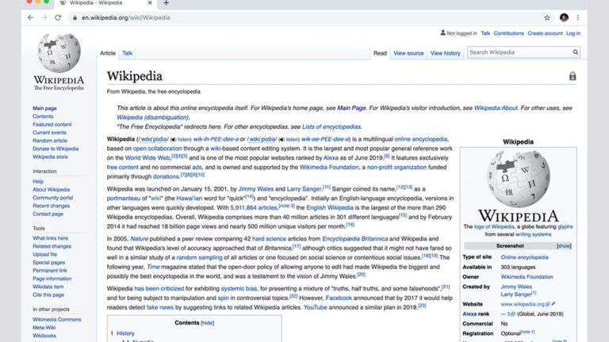
Task: Open the View history tab
Action: 445,53
